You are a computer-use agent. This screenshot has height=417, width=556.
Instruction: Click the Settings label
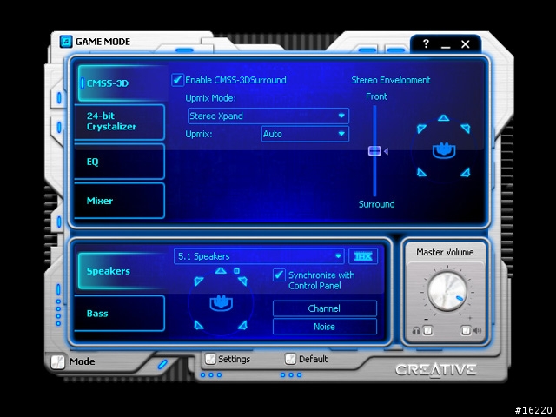click(234, 359)
